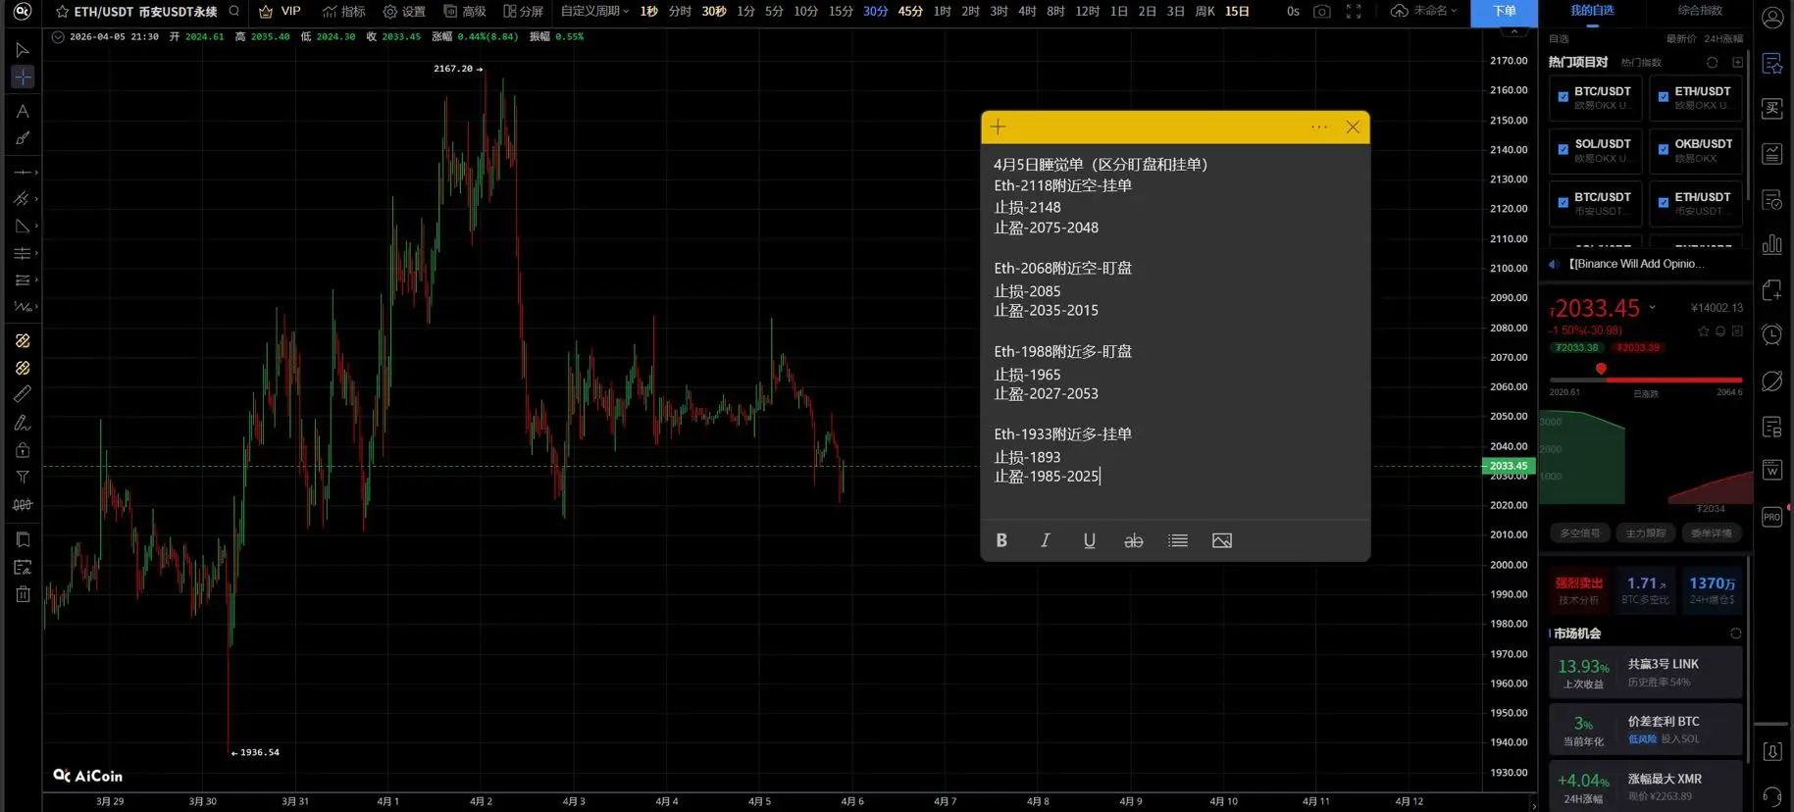The height and width of the screenshot is (812, 1794).
Task: Open the lock drawings tool
Action: pos(23,450)
